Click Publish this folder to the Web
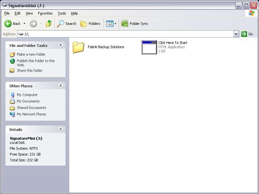 tap(36, 63)
